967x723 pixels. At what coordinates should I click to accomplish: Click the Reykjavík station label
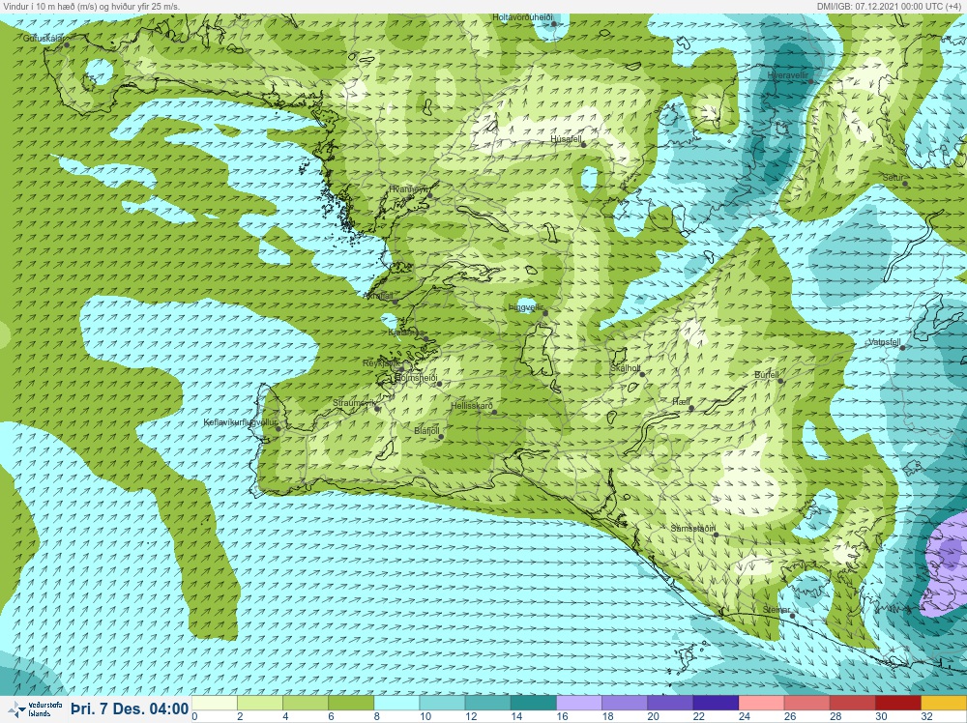click(x=381, y=363)
